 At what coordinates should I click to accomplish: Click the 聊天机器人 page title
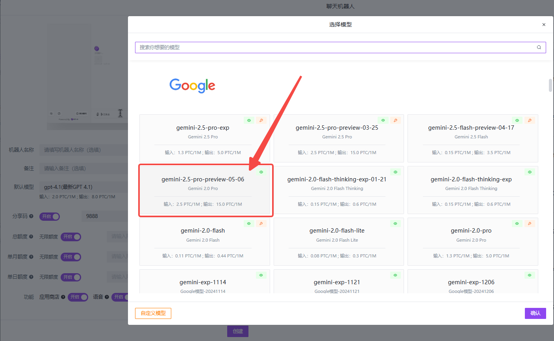pos(341,6)
